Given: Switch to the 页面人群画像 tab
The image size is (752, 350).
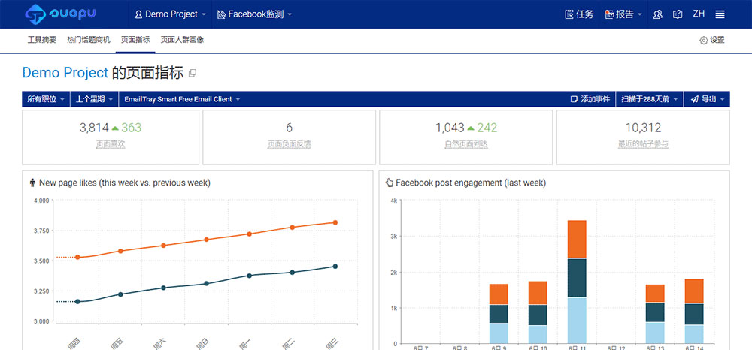Looking at the screenshot, I should click(182, 40).
